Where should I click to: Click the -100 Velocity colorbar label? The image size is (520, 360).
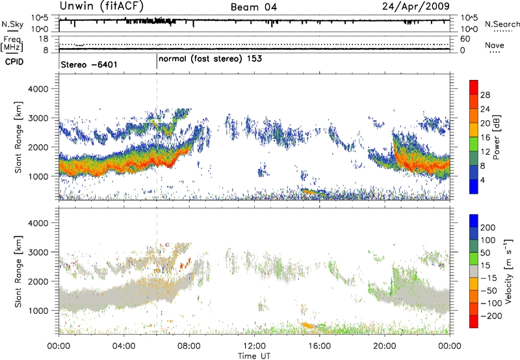pos(491,303)
